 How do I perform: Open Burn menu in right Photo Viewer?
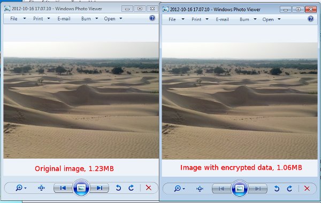point(244,19)
